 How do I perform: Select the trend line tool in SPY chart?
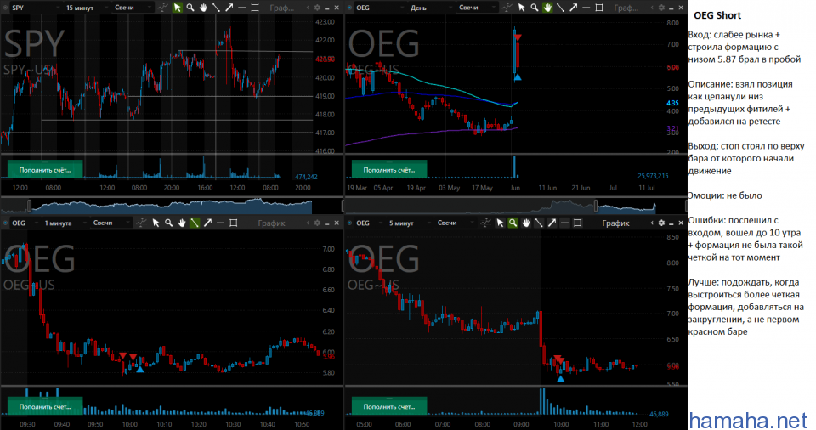(x=217, y=8)
